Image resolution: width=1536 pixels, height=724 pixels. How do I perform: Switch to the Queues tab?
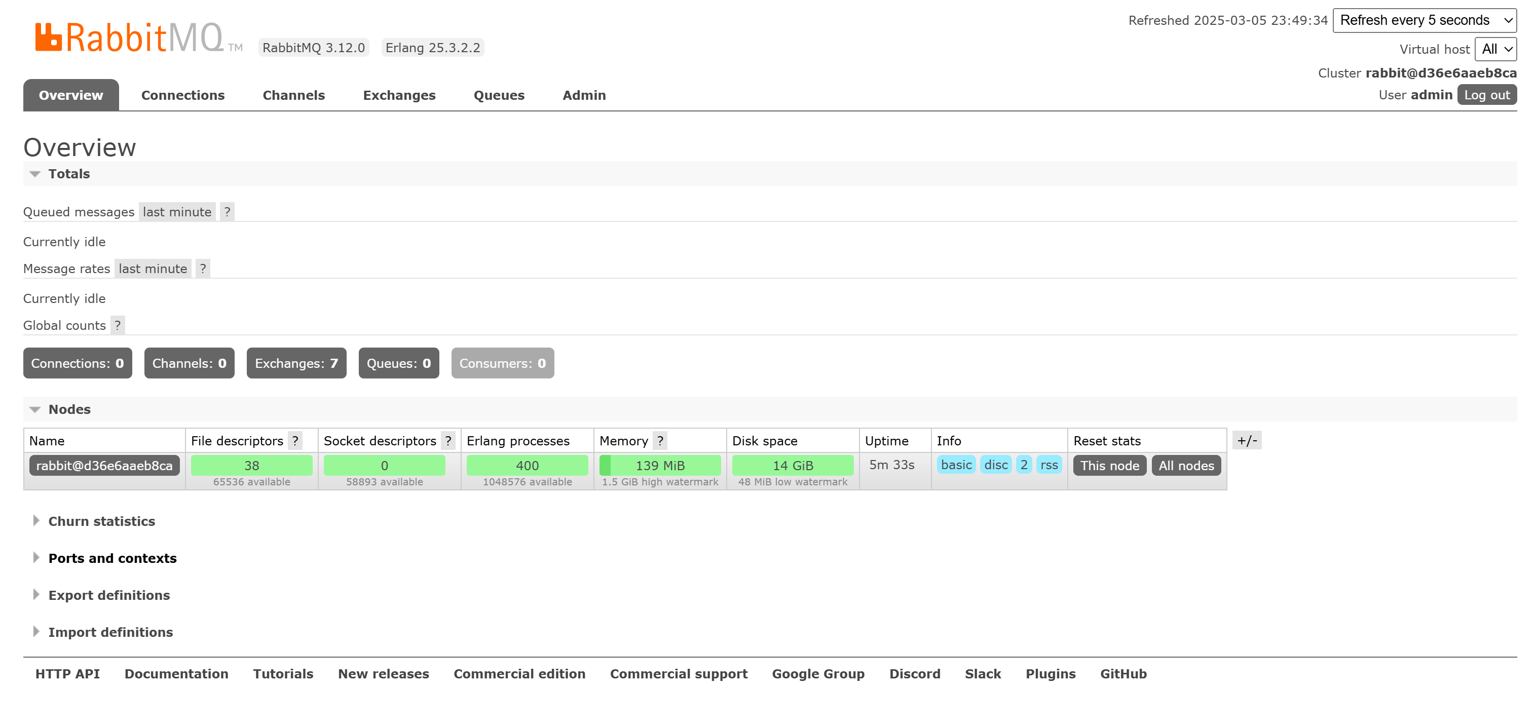pos(499,95)
